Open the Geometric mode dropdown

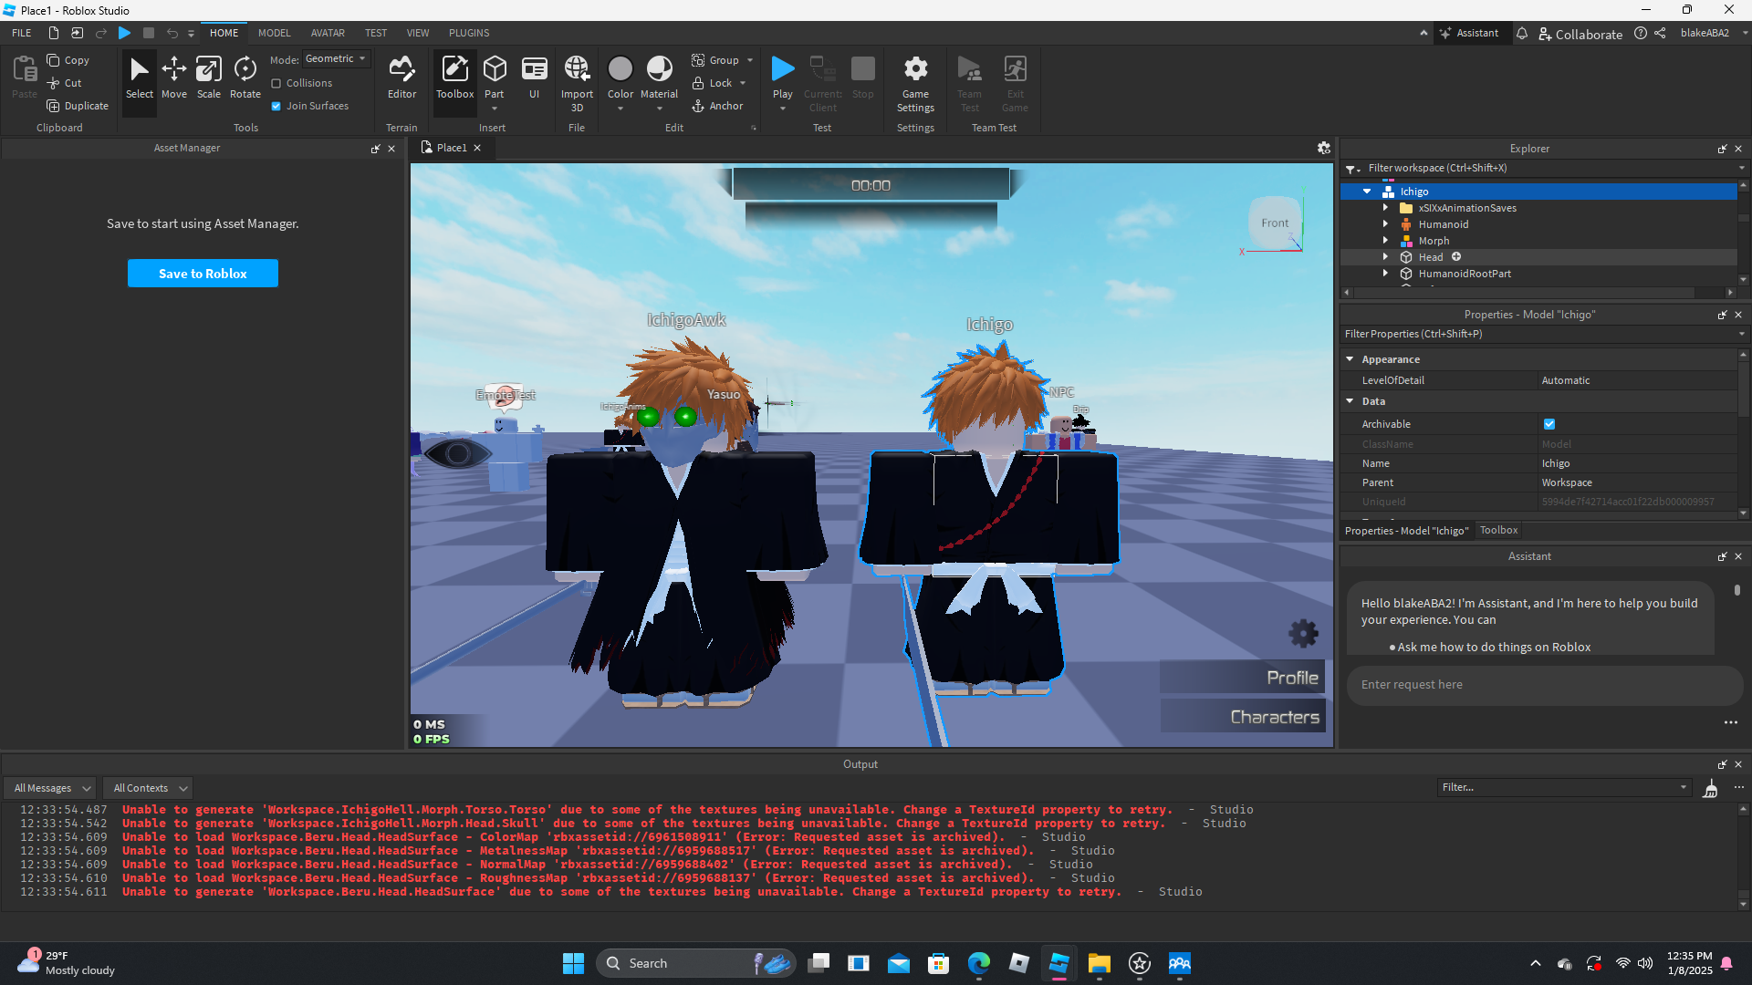336,58
